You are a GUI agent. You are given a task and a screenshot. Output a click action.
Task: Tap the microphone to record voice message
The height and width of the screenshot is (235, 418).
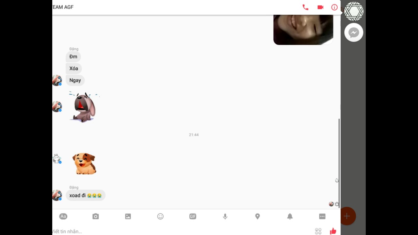point(225,216)
